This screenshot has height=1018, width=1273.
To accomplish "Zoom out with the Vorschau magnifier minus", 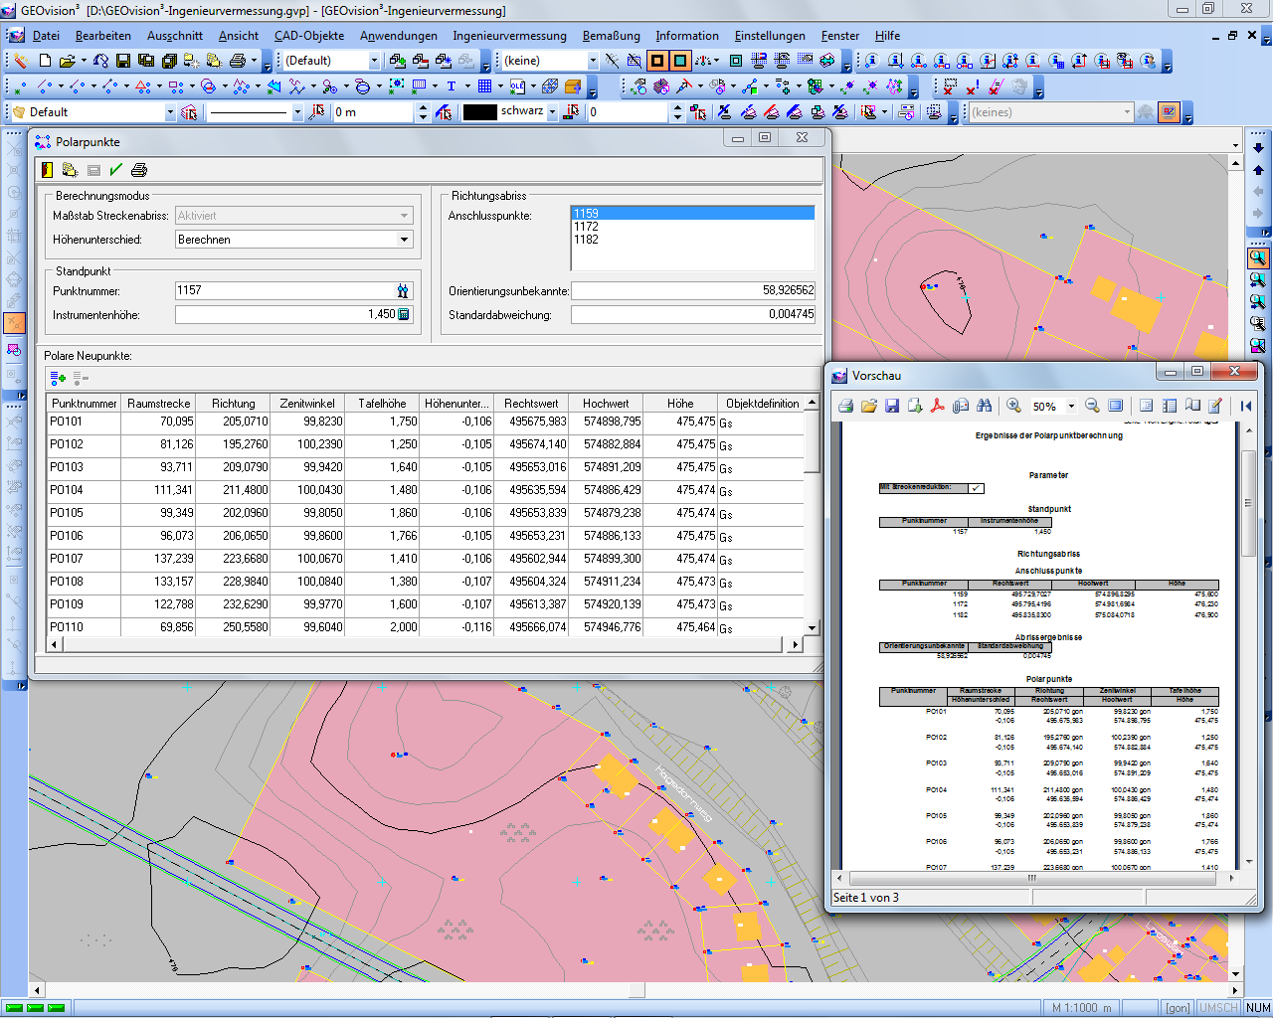I will tap(1092, 406).
